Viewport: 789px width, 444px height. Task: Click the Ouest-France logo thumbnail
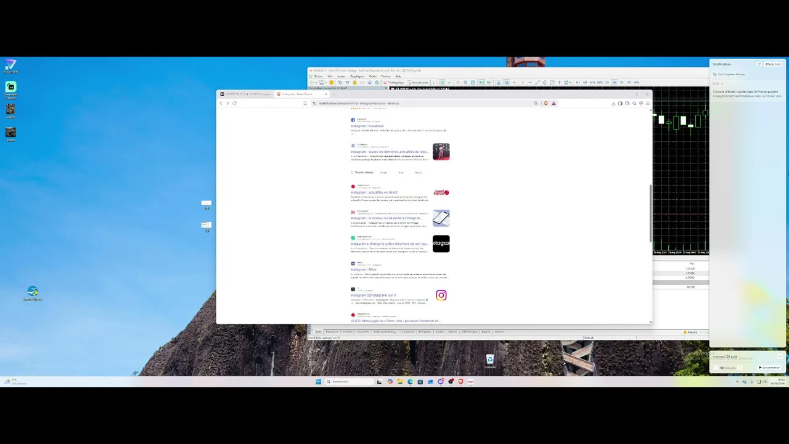pos(441,192)
